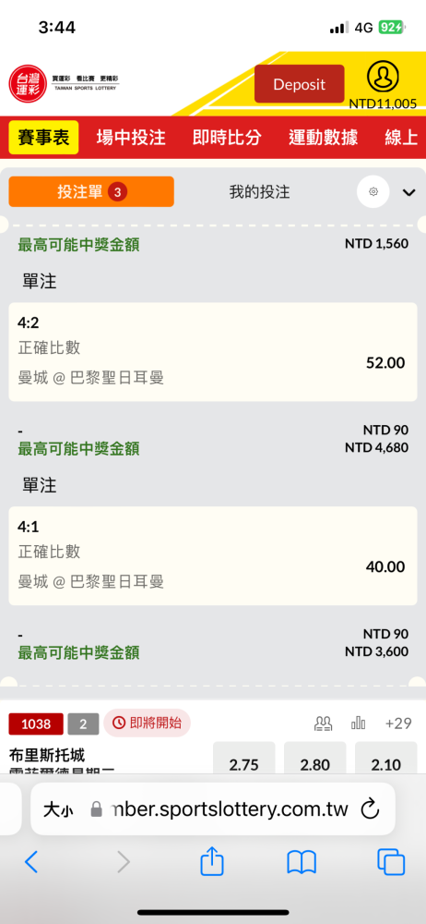The image size is (426, 924).
Task: Go back with Safari's back arrow
Action: (x=31, y=862)
